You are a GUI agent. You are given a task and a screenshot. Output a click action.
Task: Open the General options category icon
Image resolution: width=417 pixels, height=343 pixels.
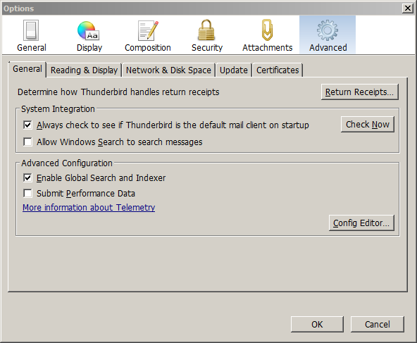point(32,35)
